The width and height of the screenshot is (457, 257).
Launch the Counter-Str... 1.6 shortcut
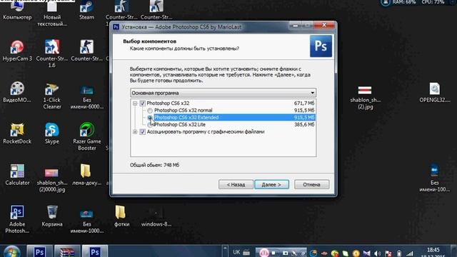tap(52, 54)
